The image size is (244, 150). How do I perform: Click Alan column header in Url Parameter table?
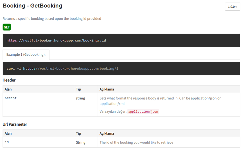point(8,133)
